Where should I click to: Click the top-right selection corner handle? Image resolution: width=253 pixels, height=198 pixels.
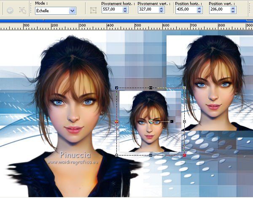(184, 88)
